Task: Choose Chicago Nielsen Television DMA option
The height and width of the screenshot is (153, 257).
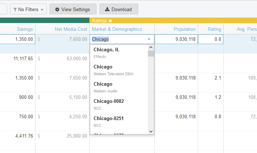Action: [118, 70]
